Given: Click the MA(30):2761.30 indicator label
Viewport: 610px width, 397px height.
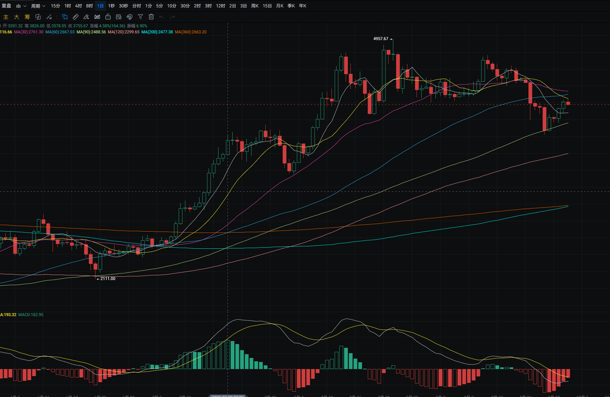Looking at the screenshot, I should click(x=29, y=32).
